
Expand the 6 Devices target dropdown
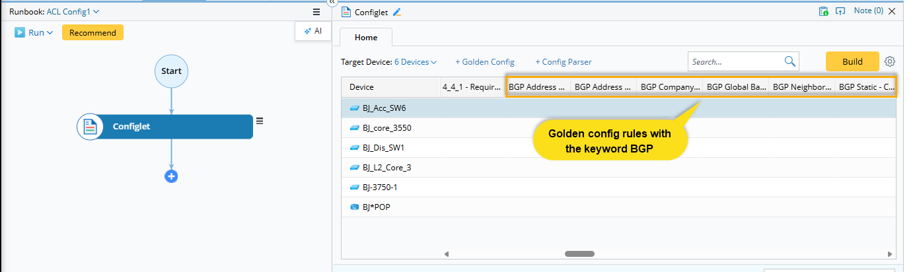pos(416,62)
